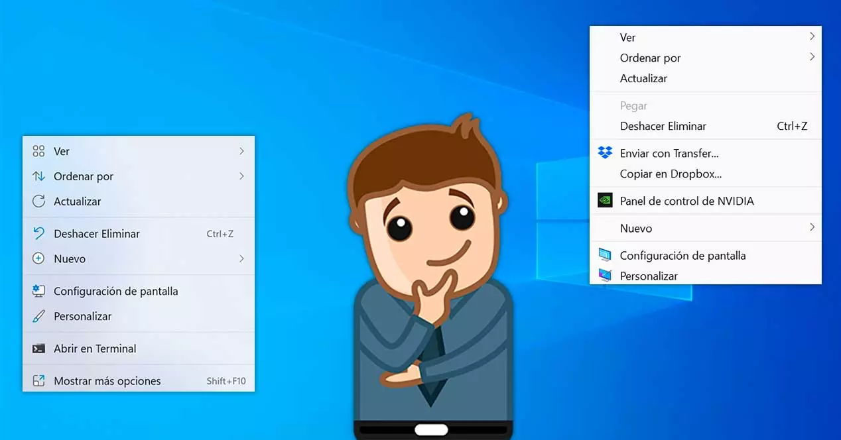Click the refresh icon next to Actualizar
841x440 pixels.
pyautogui.click(x=40, y=201)
